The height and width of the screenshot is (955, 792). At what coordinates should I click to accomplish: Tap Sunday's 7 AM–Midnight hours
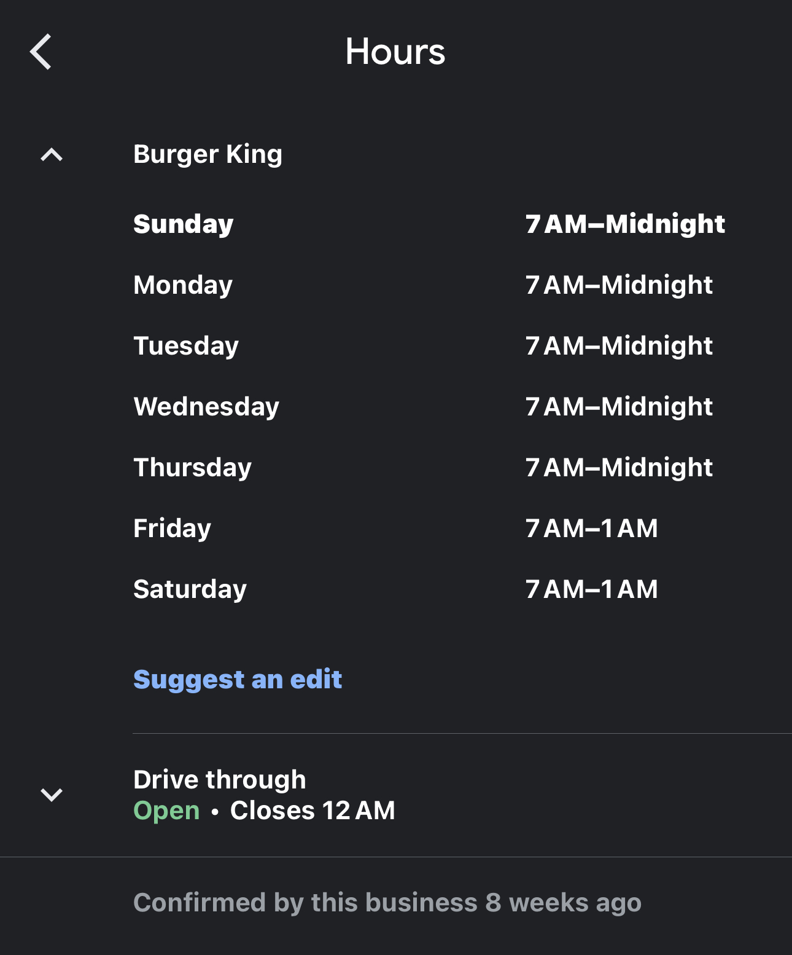coord(625,224)
